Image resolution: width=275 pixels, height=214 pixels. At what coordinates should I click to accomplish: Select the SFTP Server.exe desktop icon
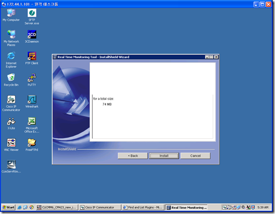coord(32,17)
